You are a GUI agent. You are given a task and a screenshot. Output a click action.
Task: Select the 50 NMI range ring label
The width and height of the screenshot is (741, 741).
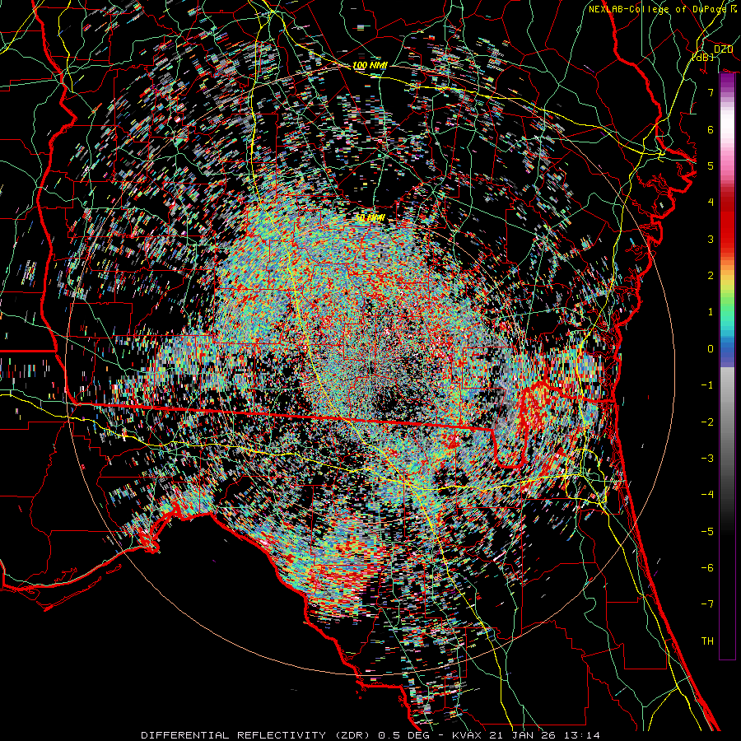[x=370, y=218]
